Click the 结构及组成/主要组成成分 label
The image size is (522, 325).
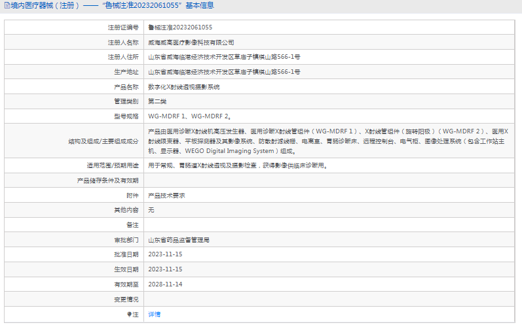coord(103,141)
